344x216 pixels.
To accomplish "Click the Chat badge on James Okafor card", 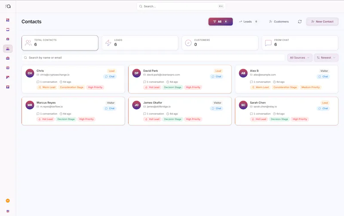I will 217,108.
